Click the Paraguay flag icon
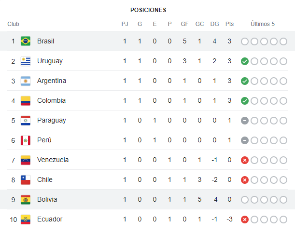This screenshot has width=295, height=234. pyautogui.click(x=26, y=120)
